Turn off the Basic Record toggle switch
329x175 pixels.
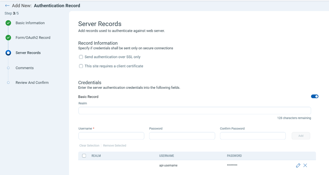[314, 96]
